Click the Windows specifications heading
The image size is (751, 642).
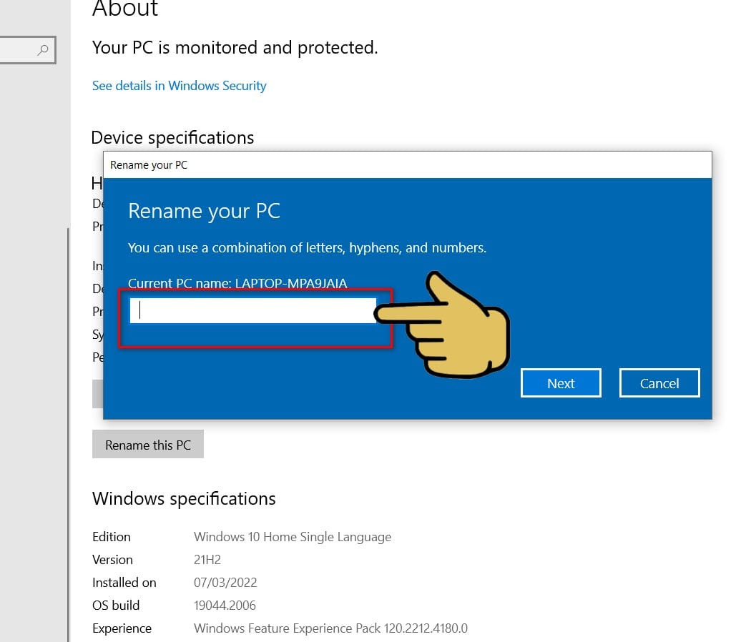click(184, 499)
